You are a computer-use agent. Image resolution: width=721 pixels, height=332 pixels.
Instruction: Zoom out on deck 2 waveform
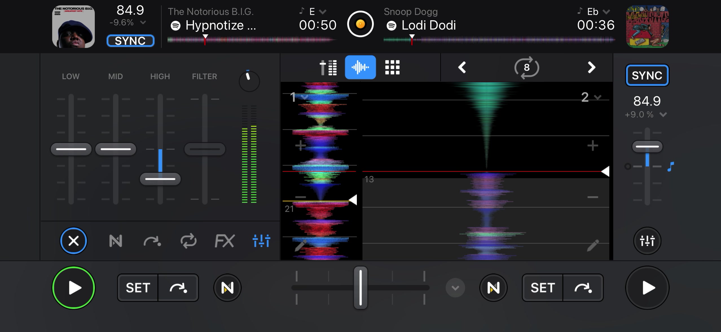[593, 197]
